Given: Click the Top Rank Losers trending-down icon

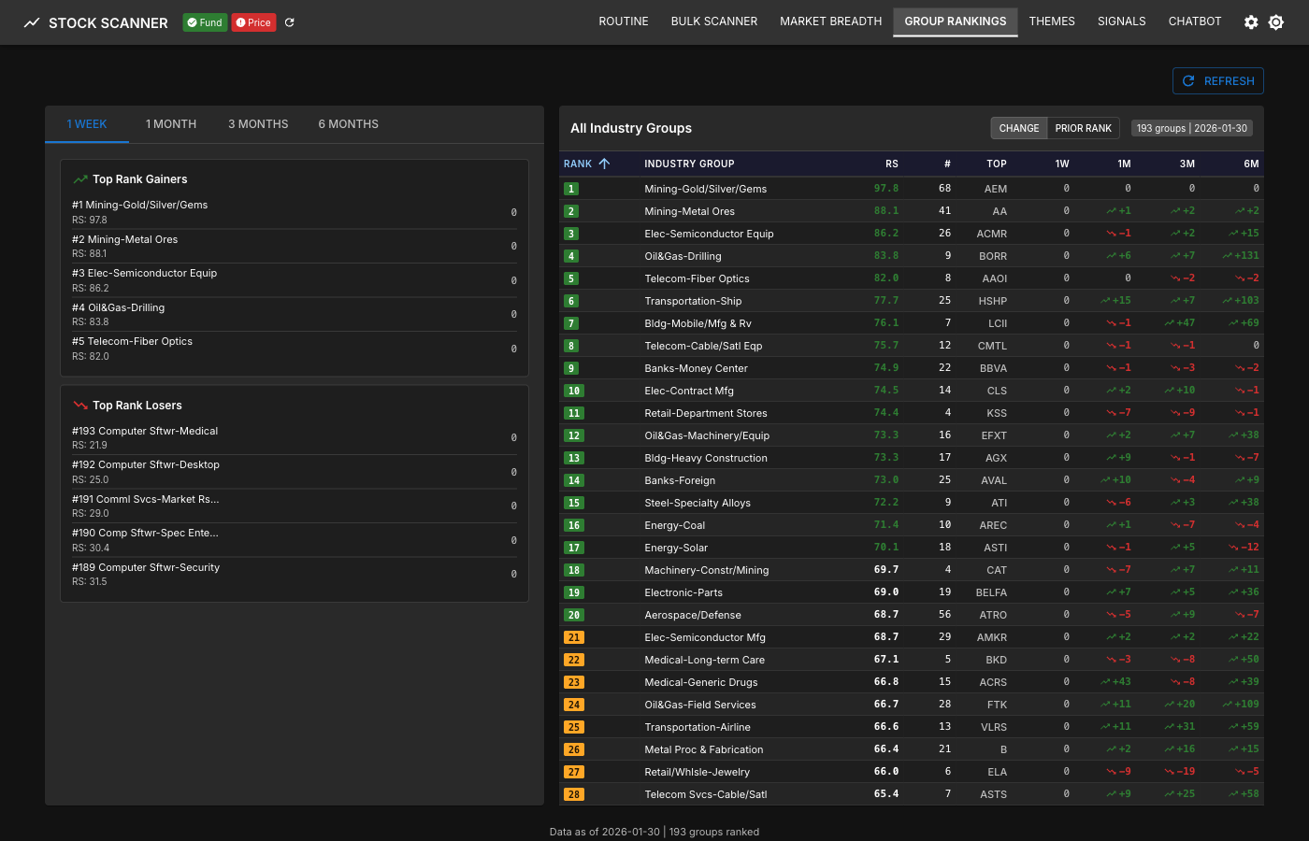Looking at the screenshot, I should point(80,406).
